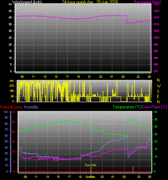Click the 985 value on barometer axis

[156, 58]
